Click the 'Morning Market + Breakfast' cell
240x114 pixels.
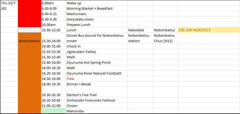click(97, 8)
